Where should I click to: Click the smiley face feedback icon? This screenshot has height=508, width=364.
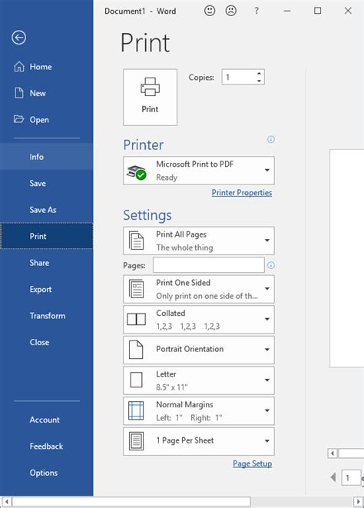[210, 11]
